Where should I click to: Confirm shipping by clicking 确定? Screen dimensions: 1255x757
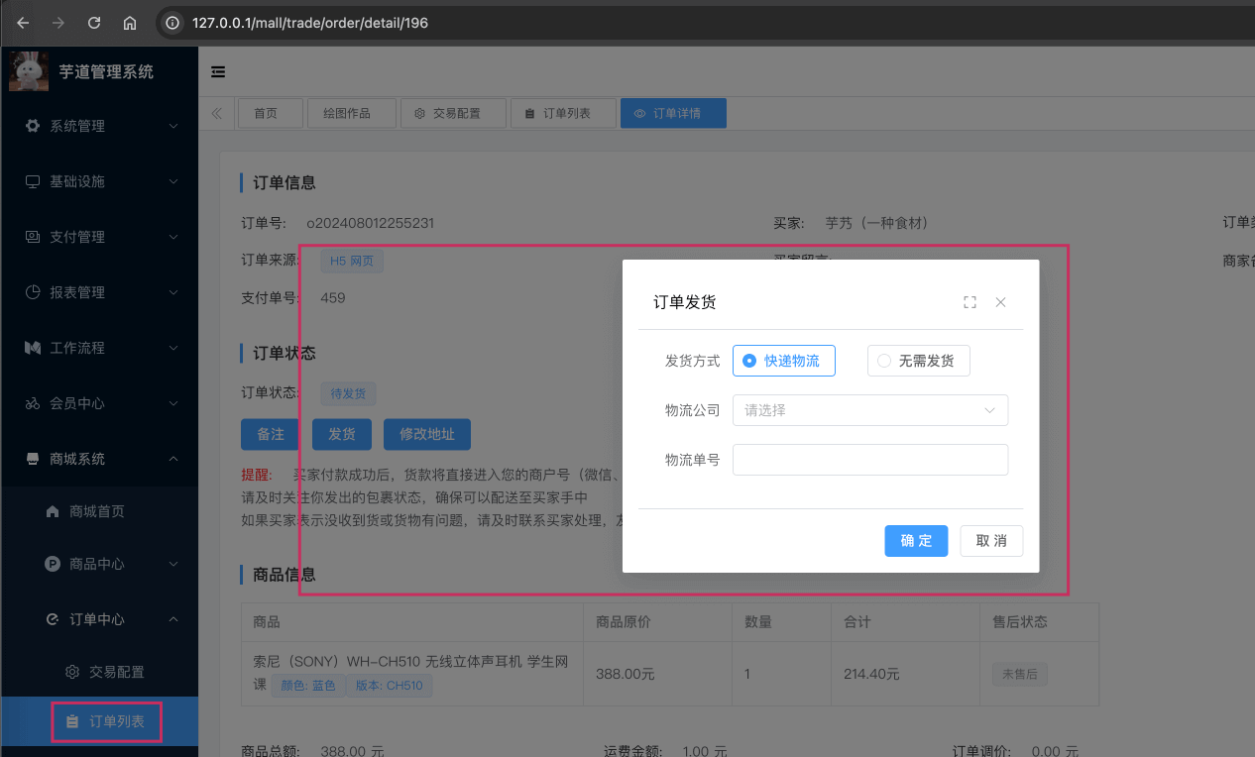[x=915, y=541]
